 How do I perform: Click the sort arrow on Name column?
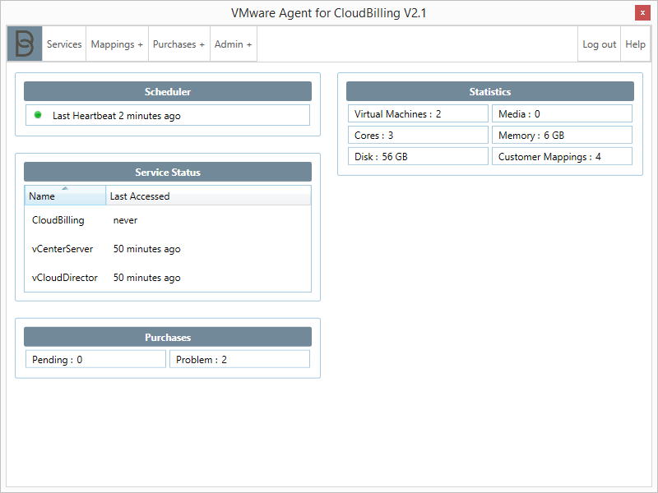[65, 188]
